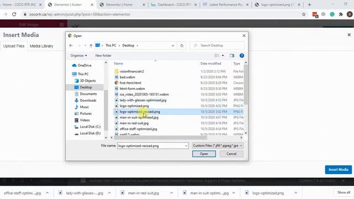Switch to Elementor | Home browser tab

(122, 4)
